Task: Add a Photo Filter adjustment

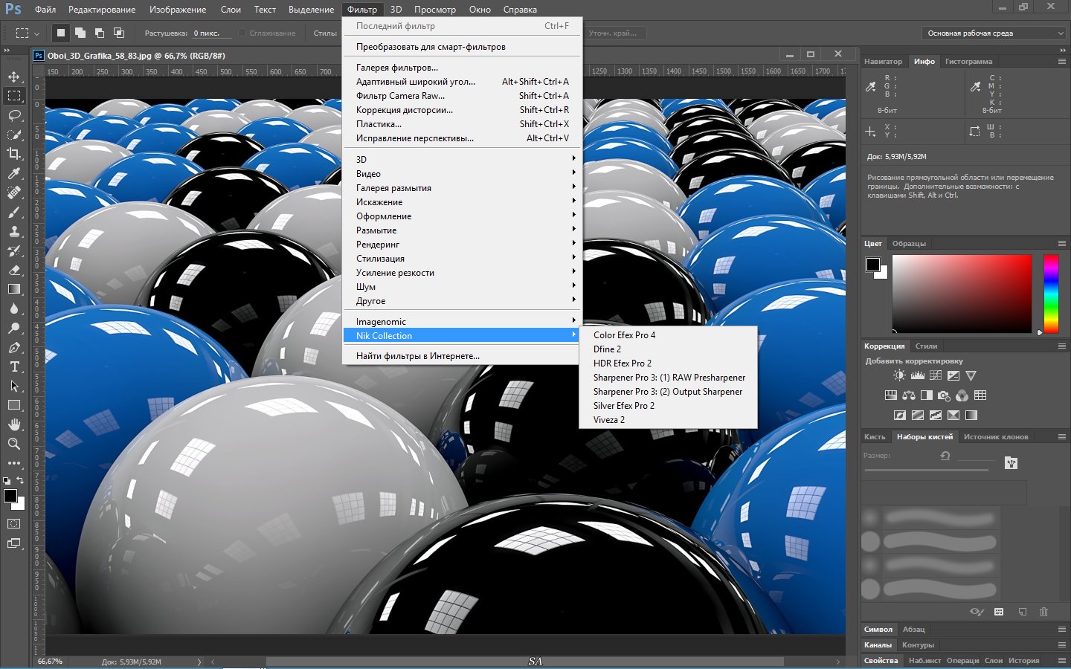Action: tap(945, 395)
